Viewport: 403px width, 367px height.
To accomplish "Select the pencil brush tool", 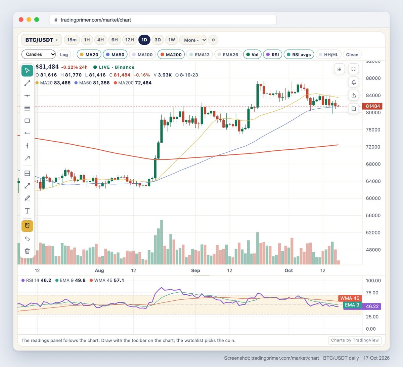I will (27, 198).
